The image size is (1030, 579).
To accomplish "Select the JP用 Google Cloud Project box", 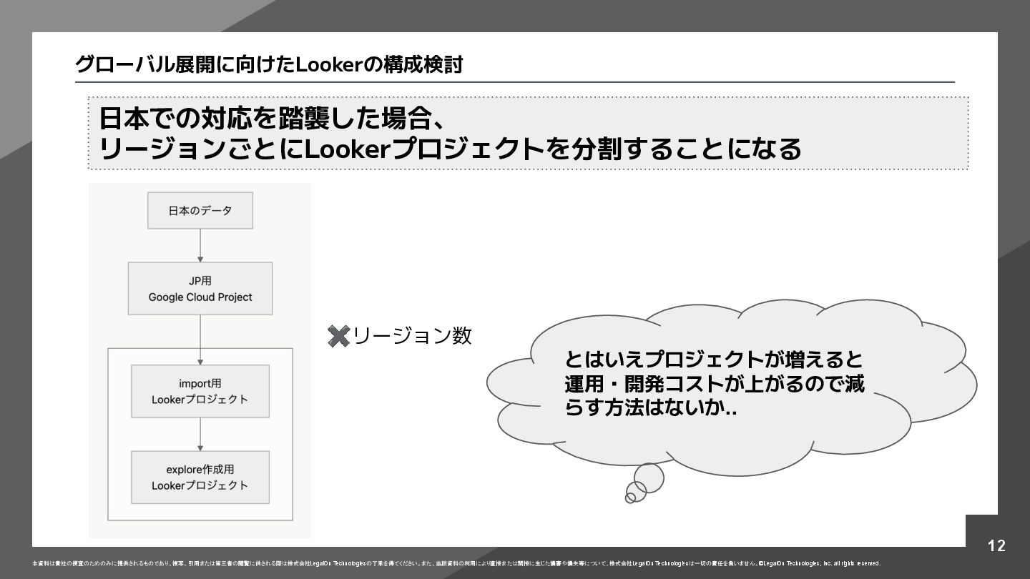I will coord(200,288).
